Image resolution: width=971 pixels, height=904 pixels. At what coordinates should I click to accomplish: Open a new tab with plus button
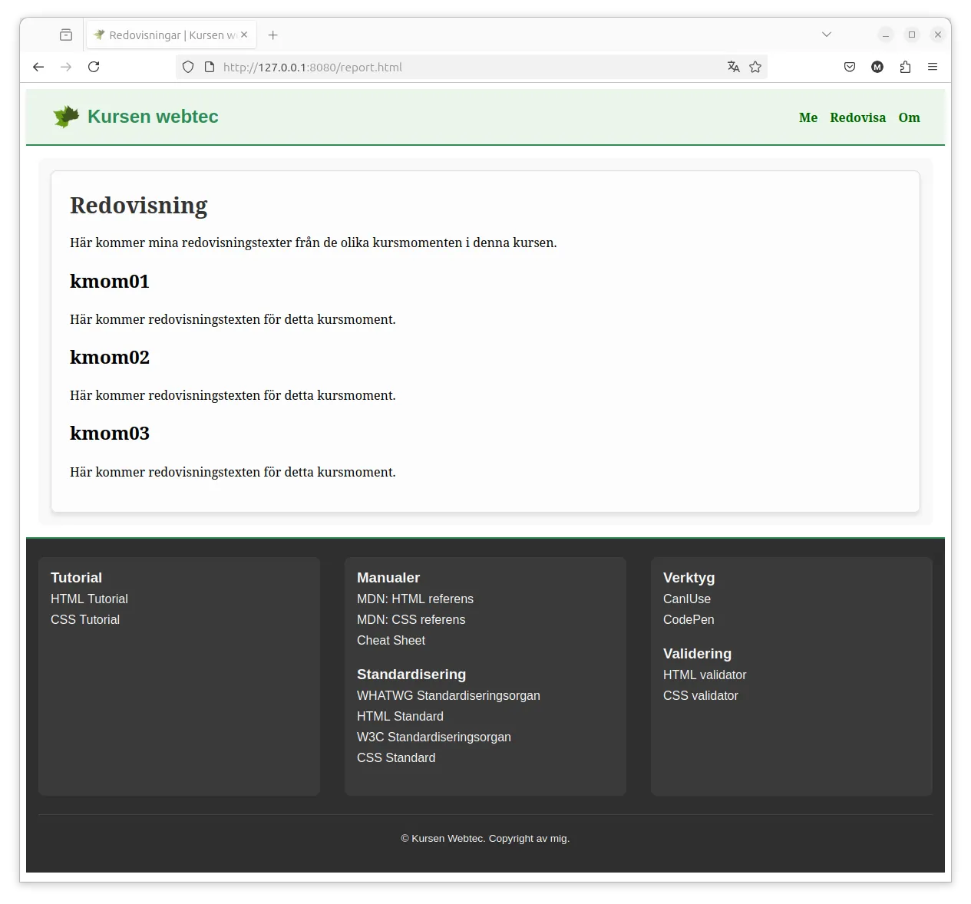coord(272,35)
